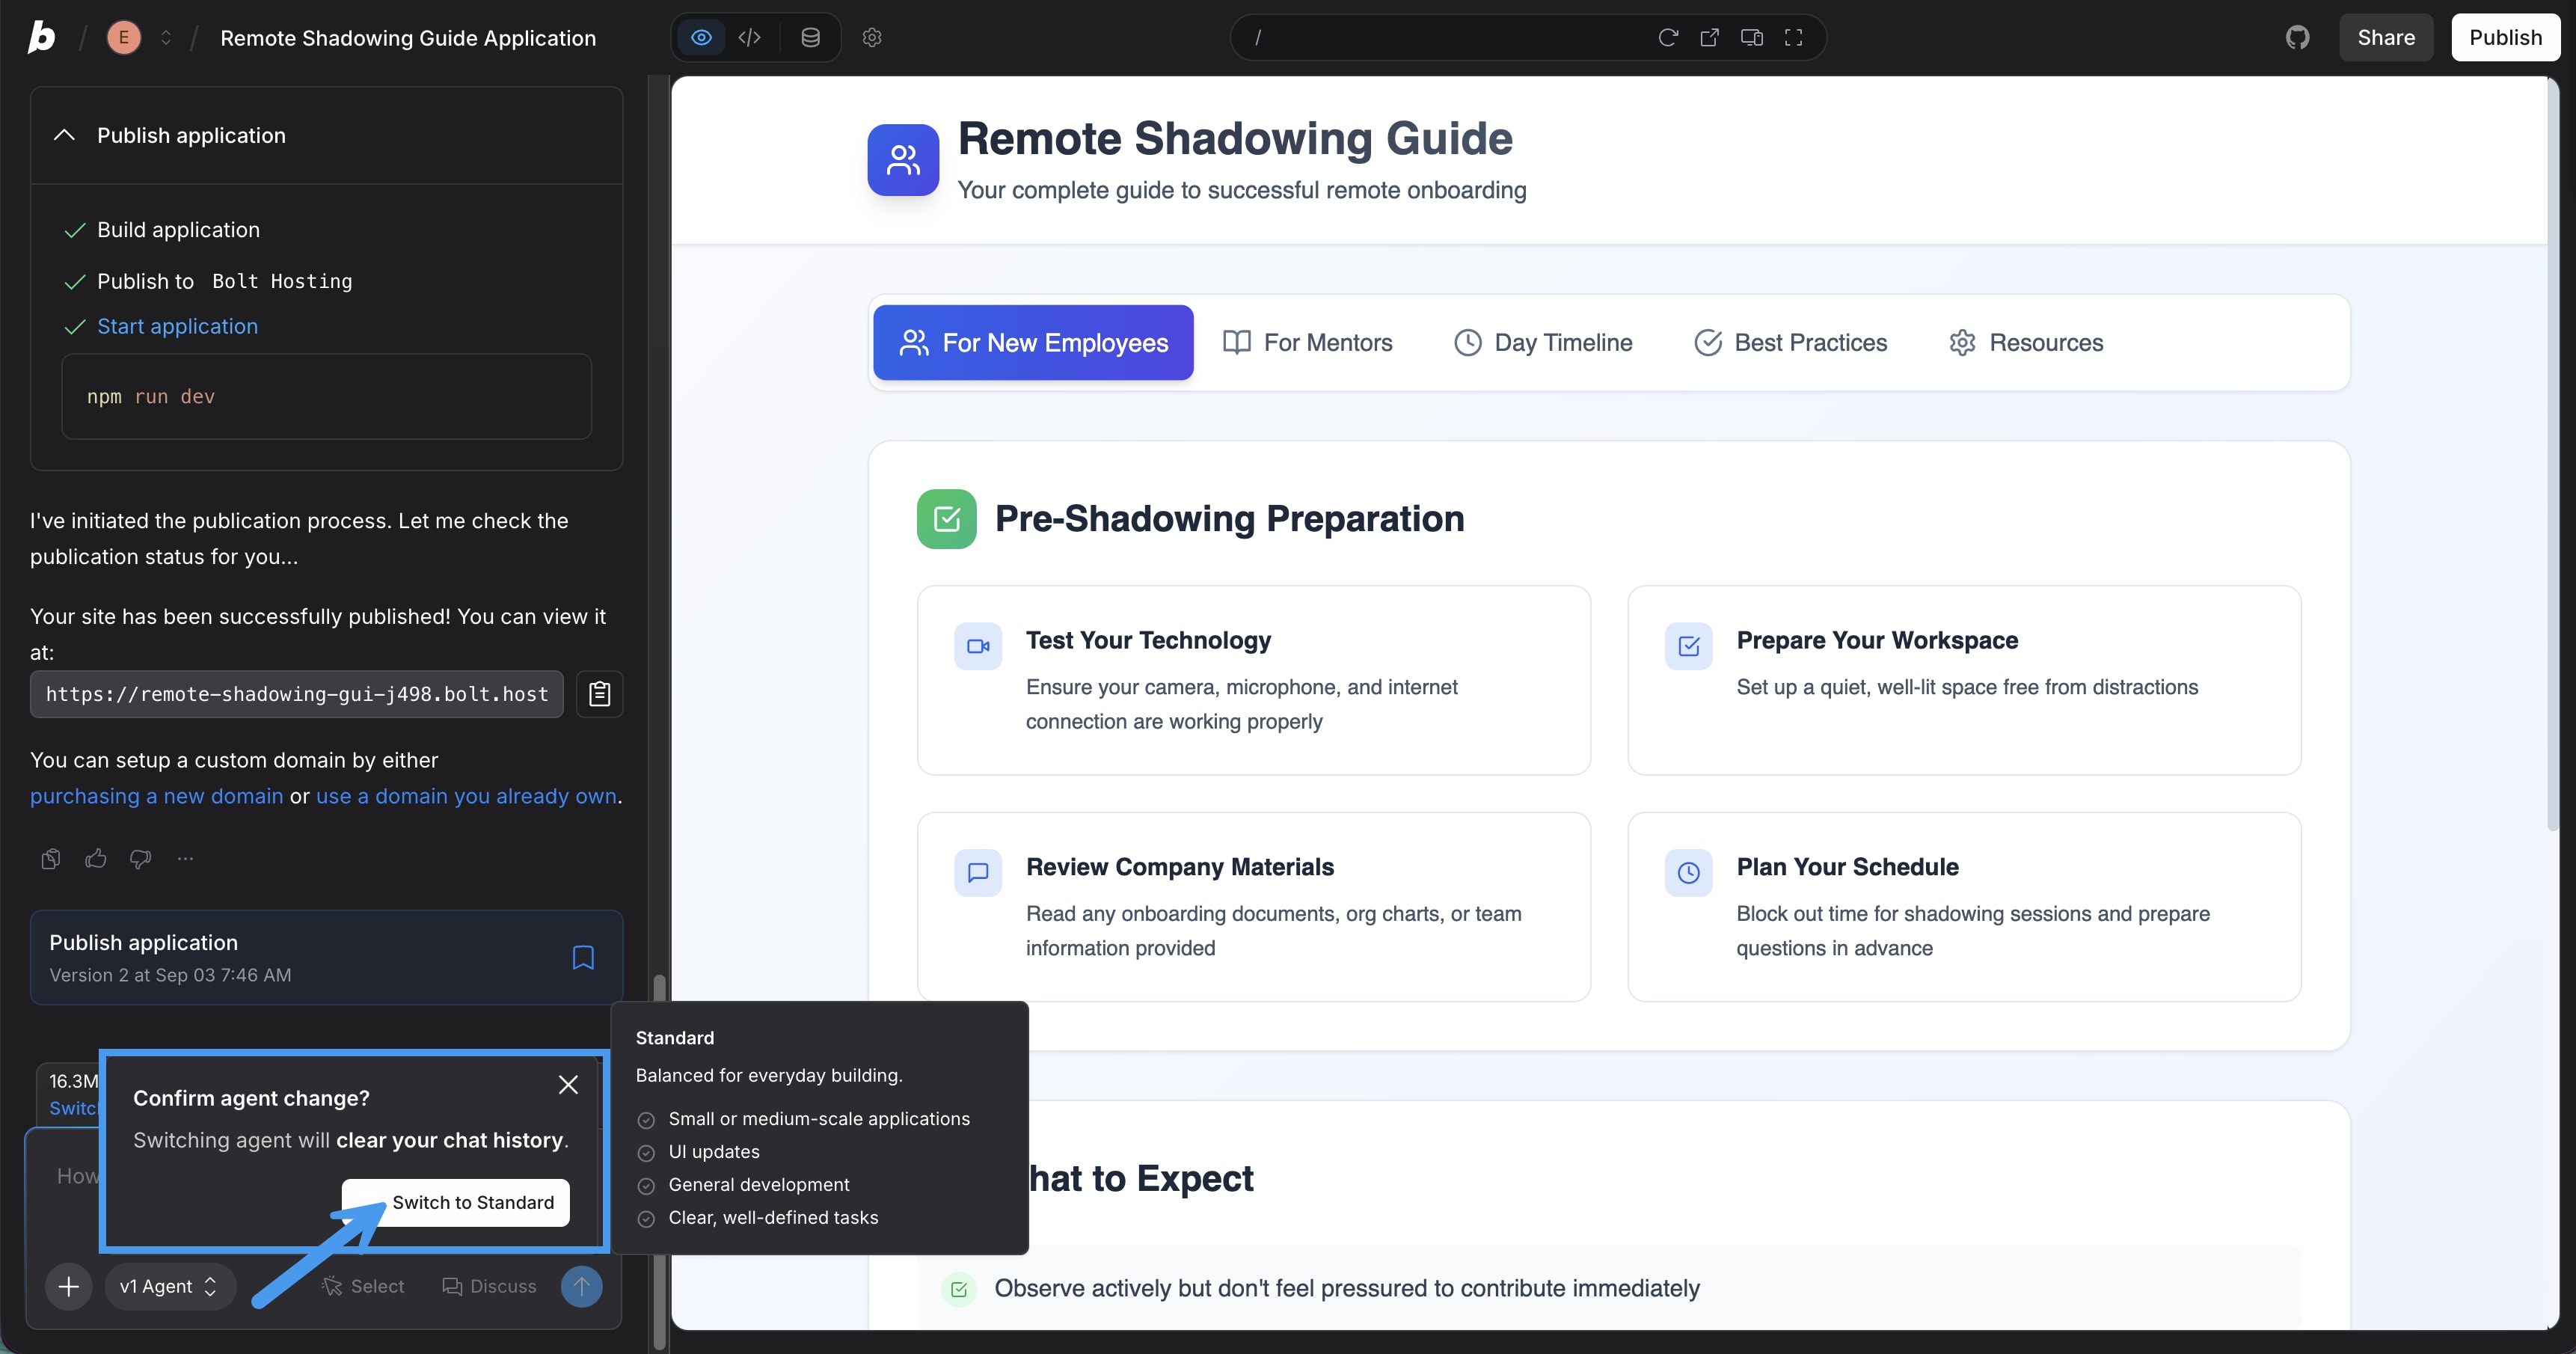Open the user avatar E menu

click(x=123, y=38)
